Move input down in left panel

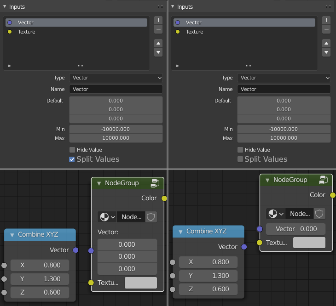[x=158, y=52]
